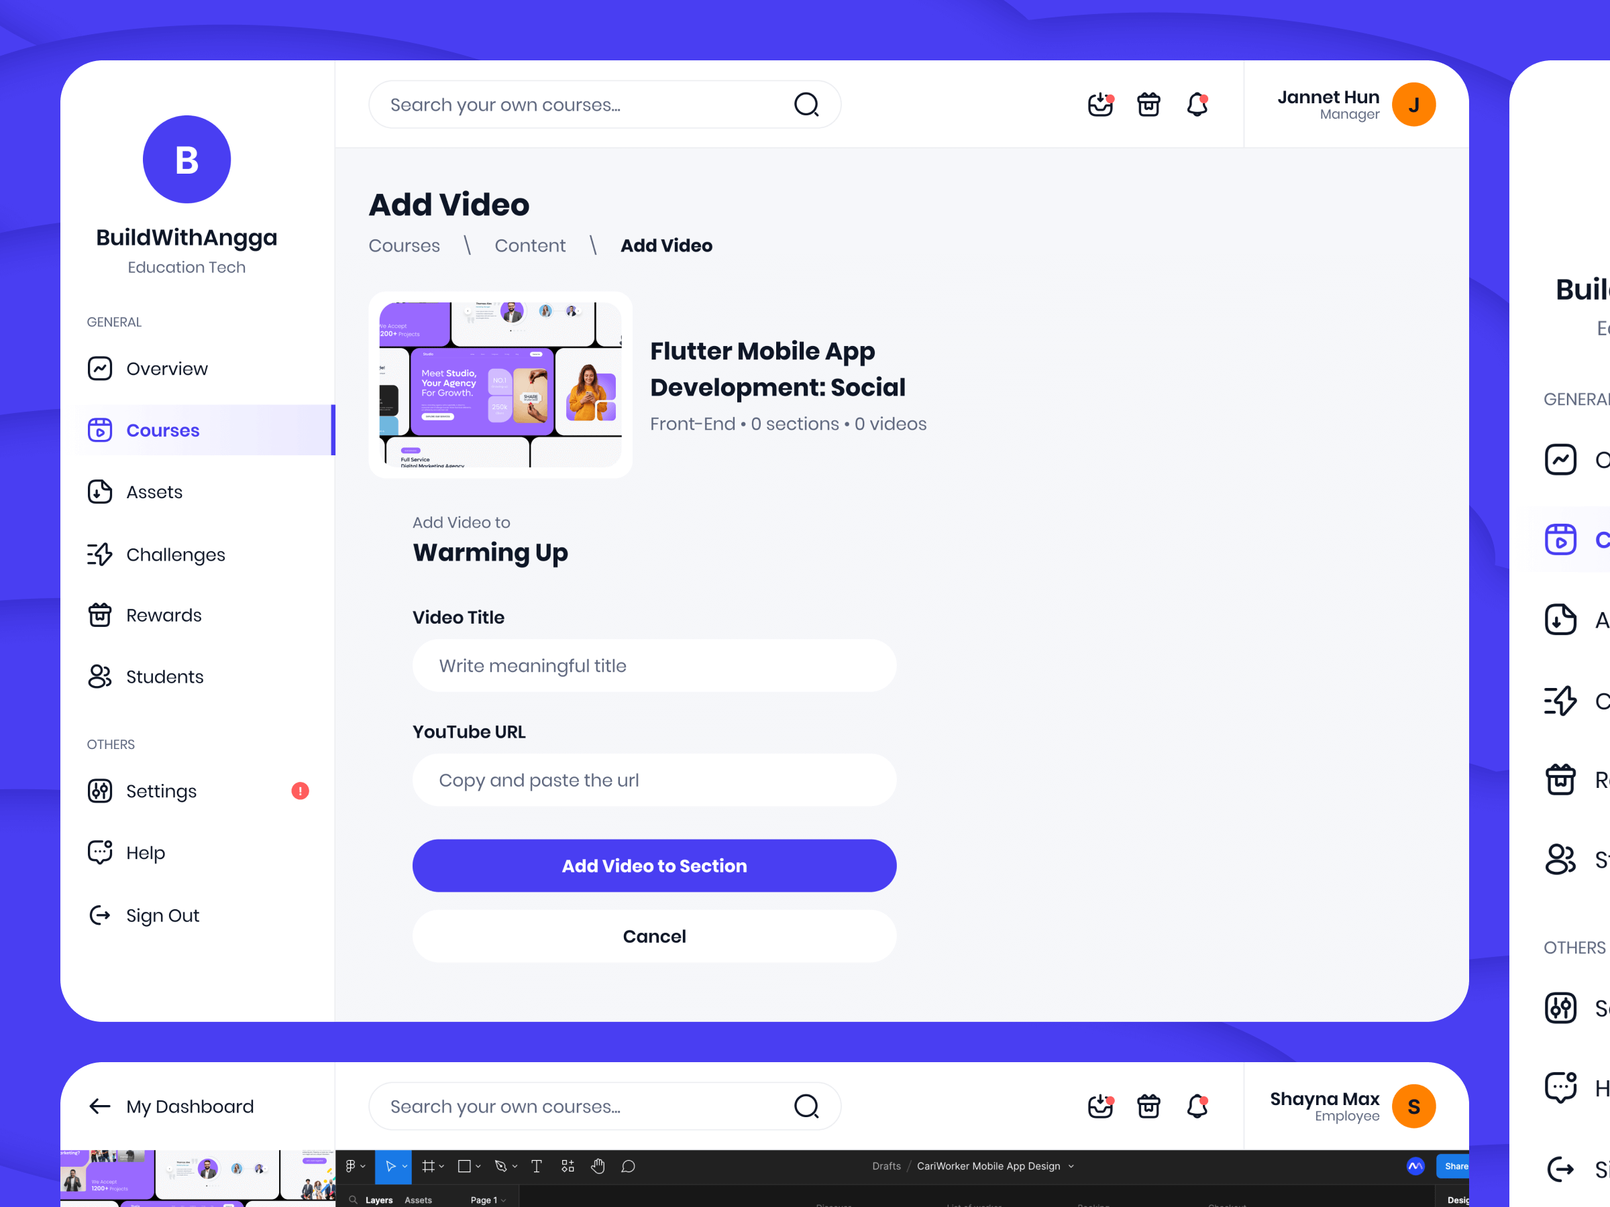Expand the shape tools dropdown arrow
Image resolution: width=1610 pixels, height=1207 pixels.
click(478, 1167)
